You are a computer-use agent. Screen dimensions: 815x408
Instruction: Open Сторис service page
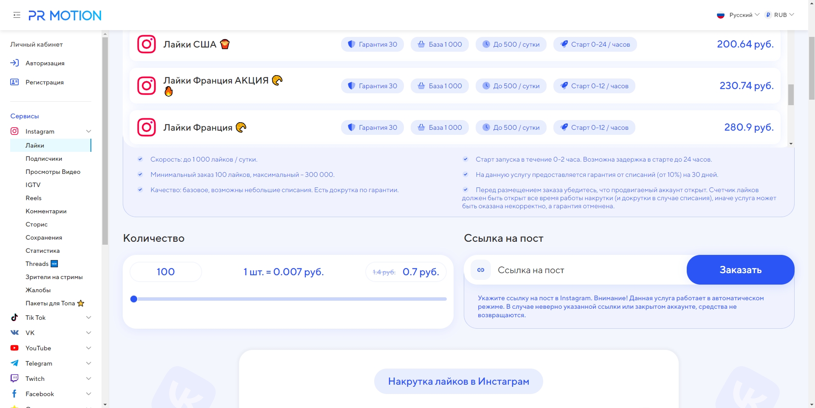point(37,224)
